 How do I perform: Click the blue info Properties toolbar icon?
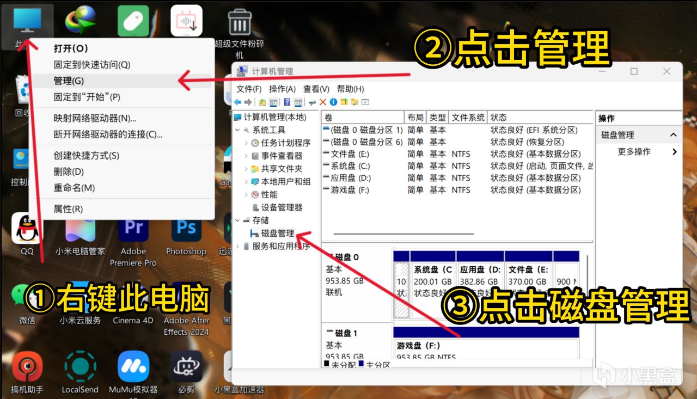click(x=333, y=102)
